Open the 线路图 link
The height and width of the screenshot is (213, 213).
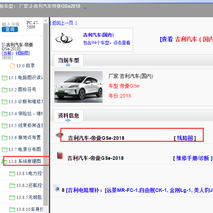tap(185, 138)
